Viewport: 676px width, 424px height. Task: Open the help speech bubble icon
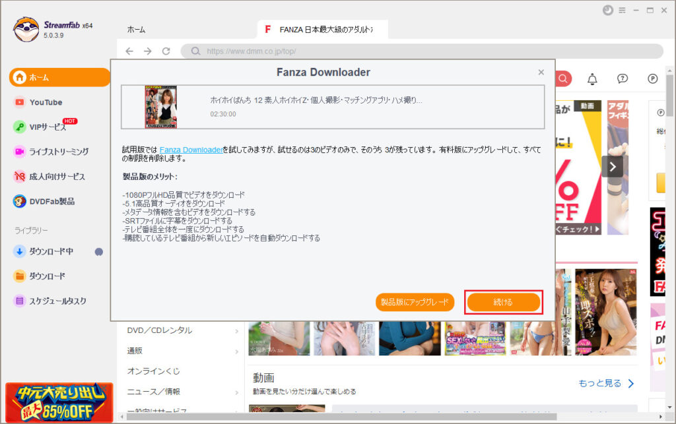click(x=622, y=78)
